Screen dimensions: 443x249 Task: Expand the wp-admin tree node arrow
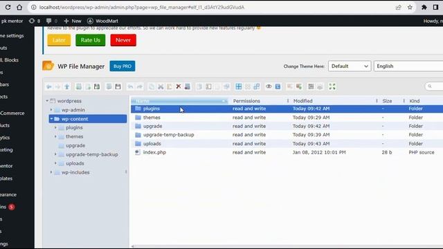[51, 110]
